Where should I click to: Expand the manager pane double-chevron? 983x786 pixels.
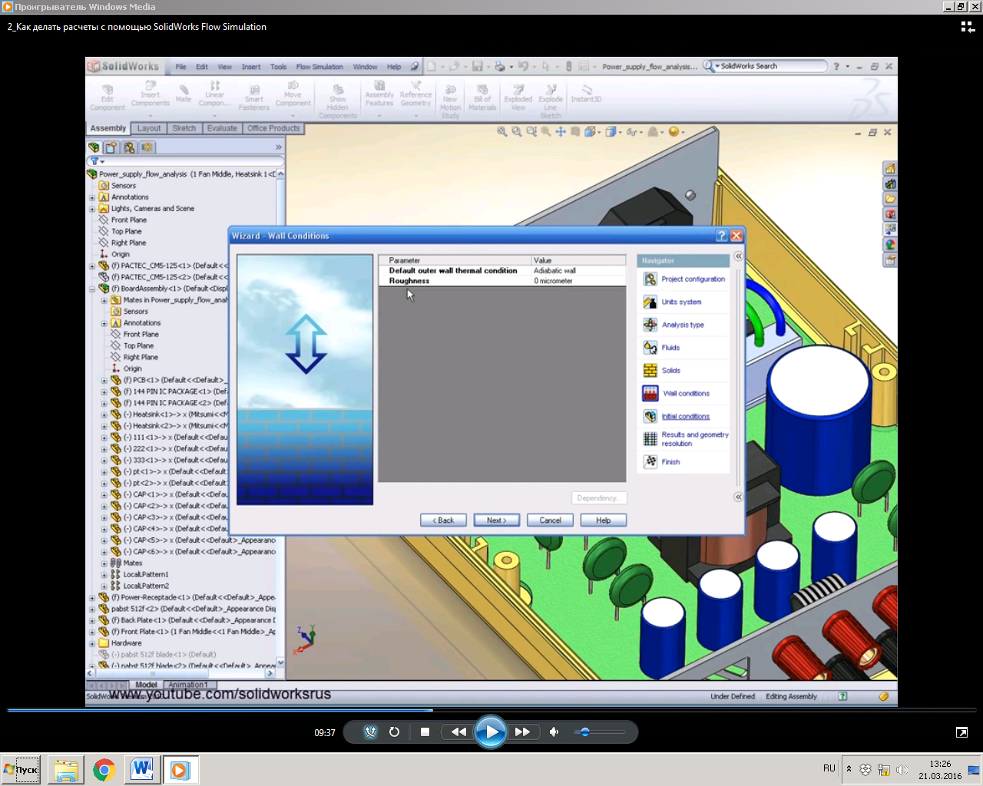pyautogui.click(x=278, y=147)
